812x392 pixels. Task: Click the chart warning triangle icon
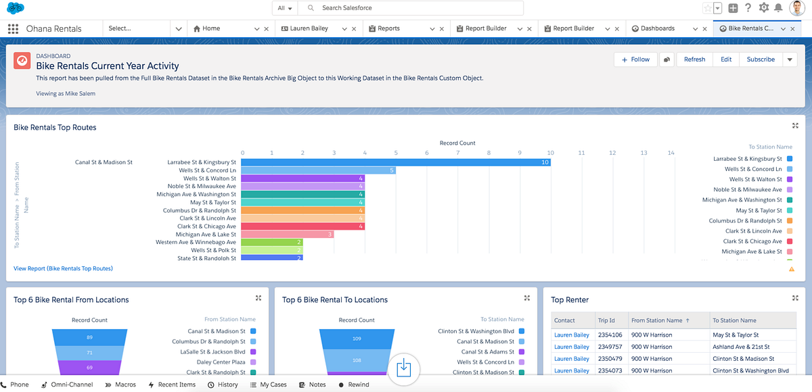[x=791, y=269]
